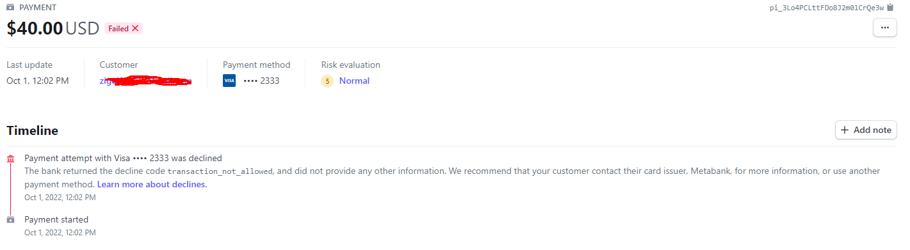
Task: Click the declined bank icon in timeline
Action: [x=10, y=159]
